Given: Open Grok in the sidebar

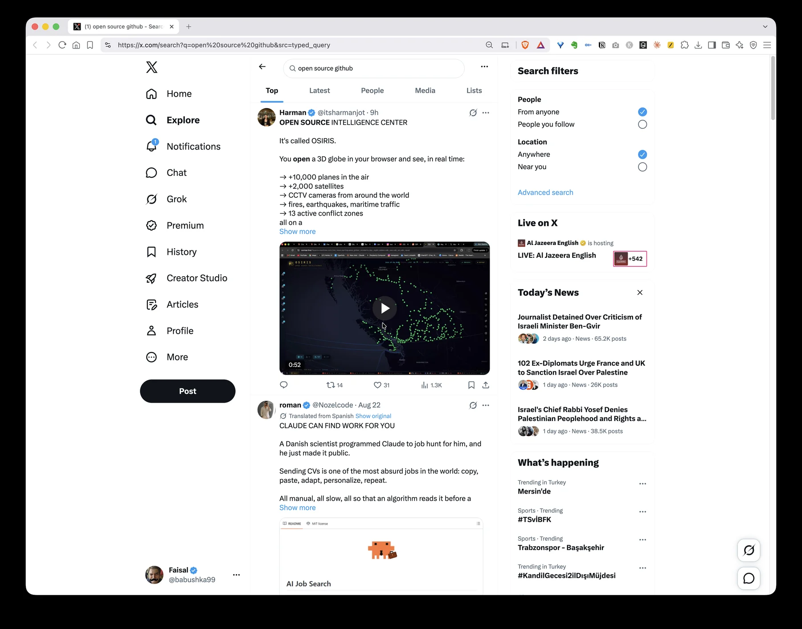Looking at the screenshot, I should (166, 199).
